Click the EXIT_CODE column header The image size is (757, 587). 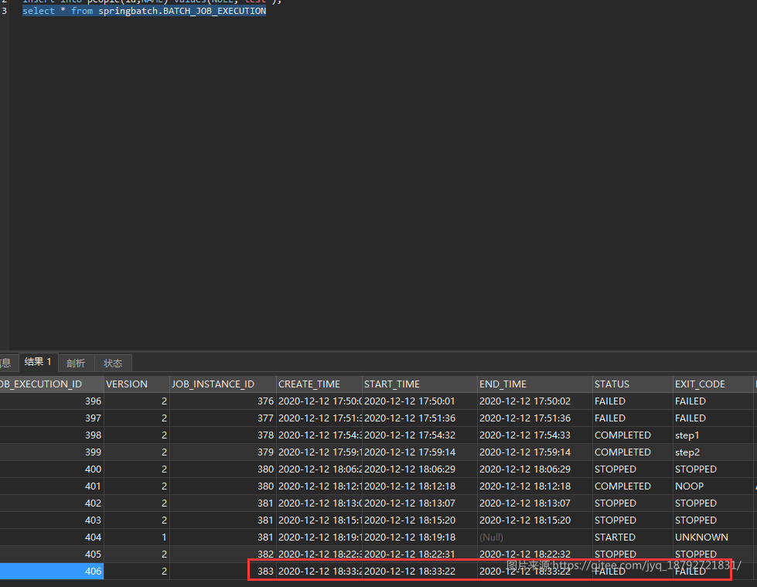[x=713, y=384]
